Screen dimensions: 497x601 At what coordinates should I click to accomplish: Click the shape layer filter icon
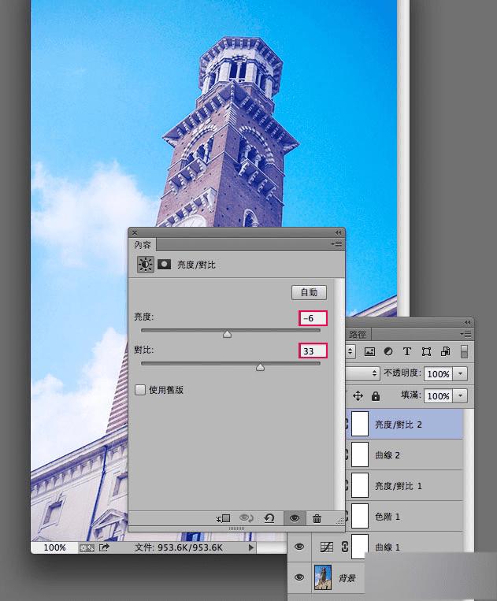pyautogui.click(x=426, y=351)
